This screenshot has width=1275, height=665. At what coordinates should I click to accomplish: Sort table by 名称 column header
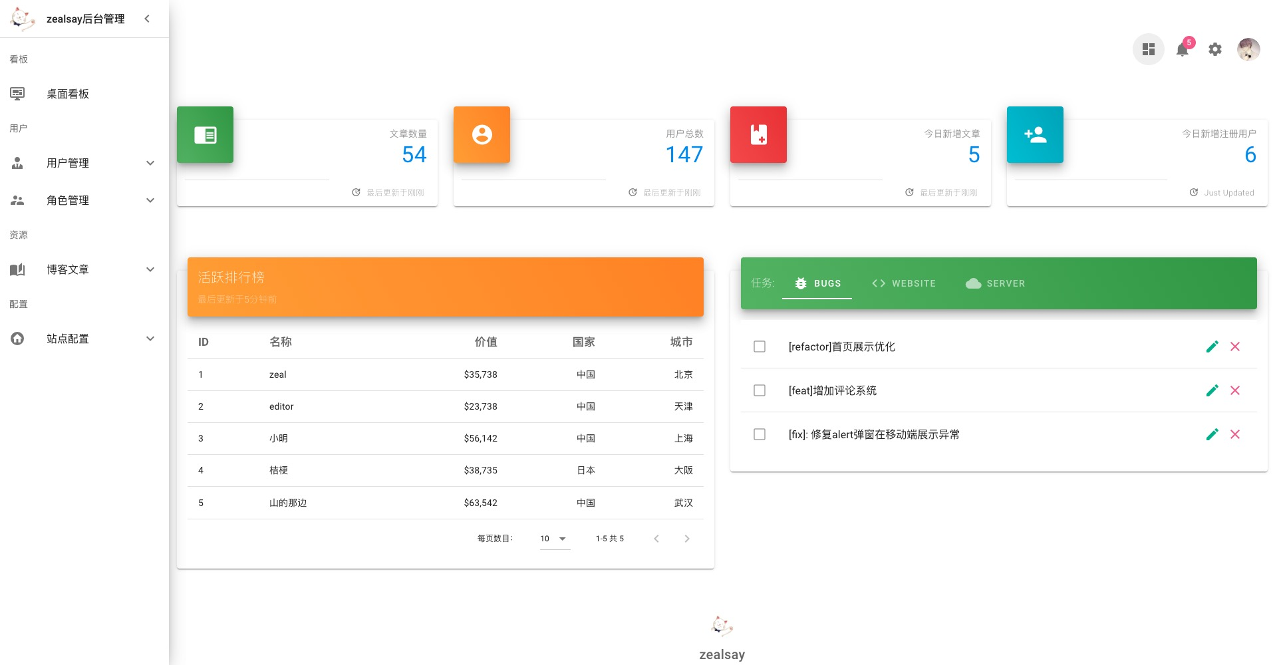(x=281, y=342)
